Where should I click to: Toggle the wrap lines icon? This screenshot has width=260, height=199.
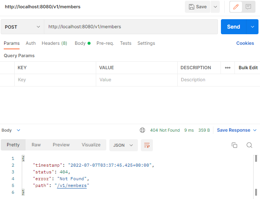coord(147,145)
